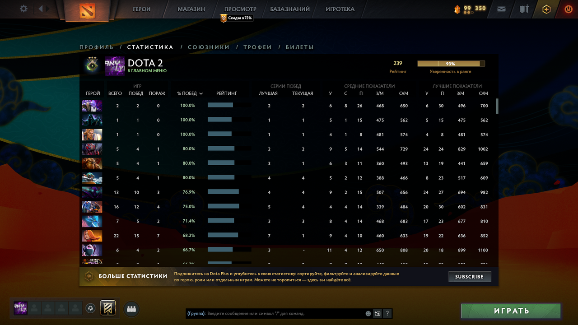Select hero portrait in the 22-games row
This screenshot has width=578, height=325.
point(92,236)
